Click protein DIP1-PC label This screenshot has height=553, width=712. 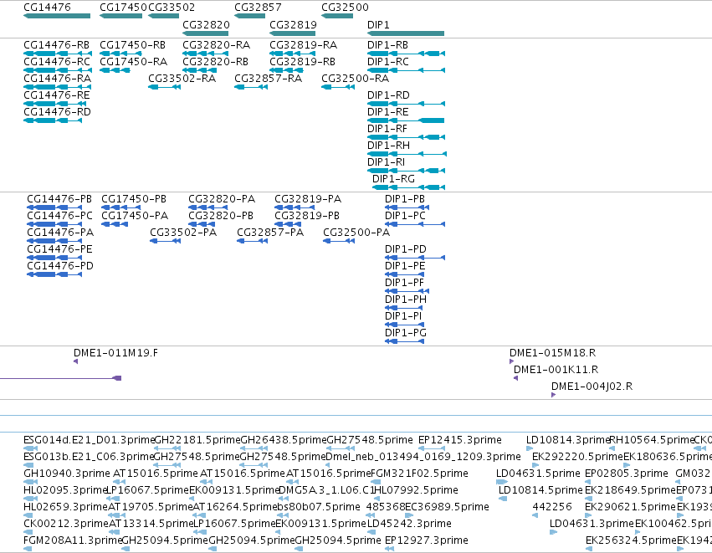pos(405,216)
